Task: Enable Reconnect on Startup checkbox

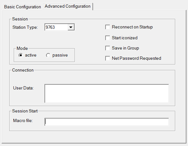Action: [x=107, y=27]
